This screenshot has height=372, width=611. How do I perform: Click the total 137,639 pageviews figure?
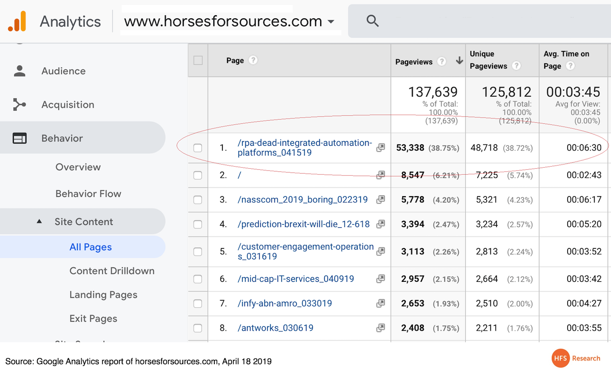tap(433, 92)
